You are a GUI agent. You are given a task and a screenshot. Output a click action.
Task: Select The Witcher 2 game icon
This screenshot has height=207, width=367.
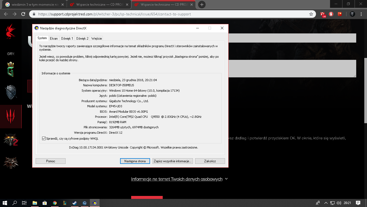point(11,140)
